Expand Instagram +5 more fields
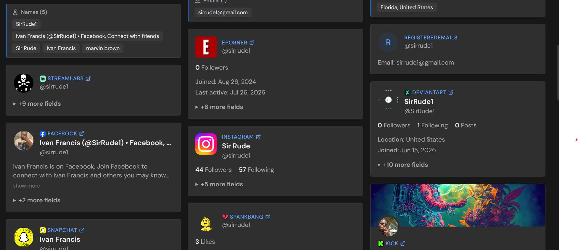Image resolution: width=578 pixels, height=250 pixels. click(219, 184)
